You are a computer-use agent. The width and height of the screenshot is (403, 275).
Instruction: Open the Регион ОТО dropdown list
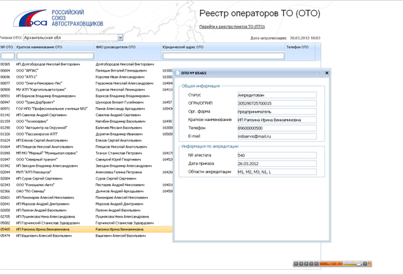click(x=120, y=38)
